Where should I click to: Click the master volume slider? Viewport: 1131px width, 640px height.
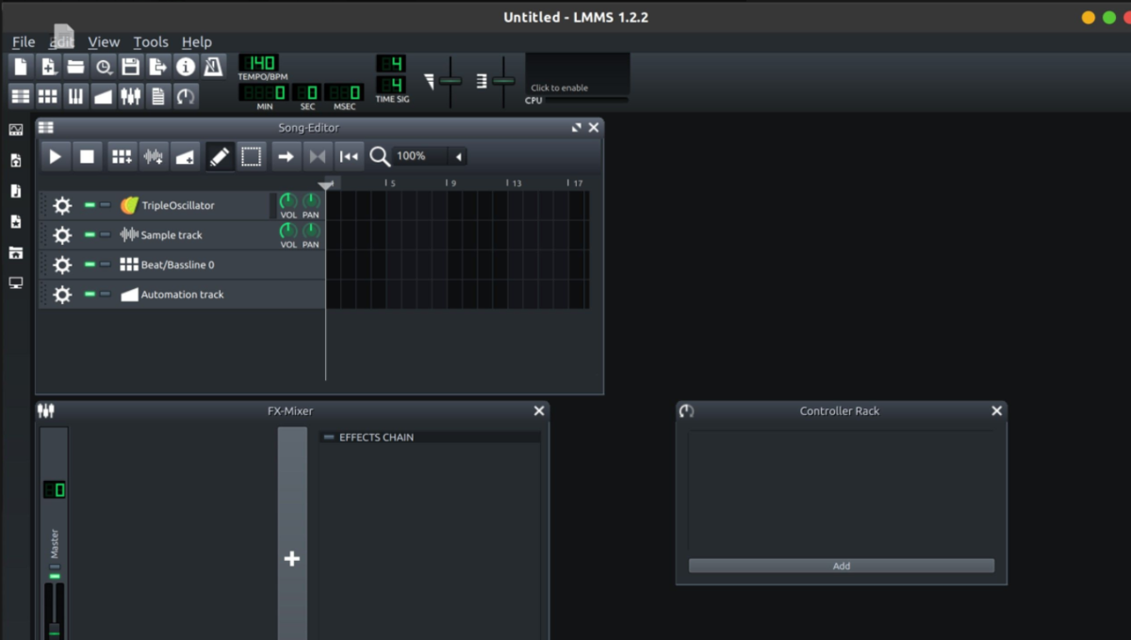[451, 81]
